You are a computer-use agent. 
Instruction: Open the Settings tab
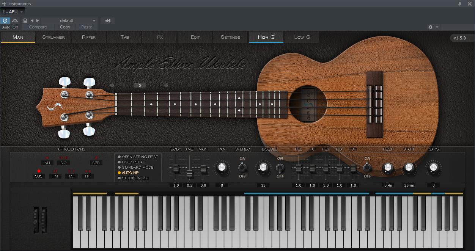pos(231,37)
